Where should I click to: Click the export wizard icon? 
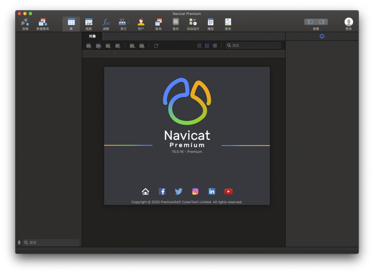point(142,46)
